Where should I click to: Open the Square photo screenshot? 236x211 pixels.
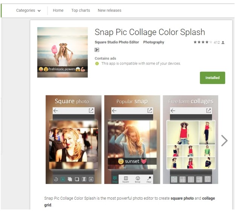pyautogui.click(x=74, y=139)
